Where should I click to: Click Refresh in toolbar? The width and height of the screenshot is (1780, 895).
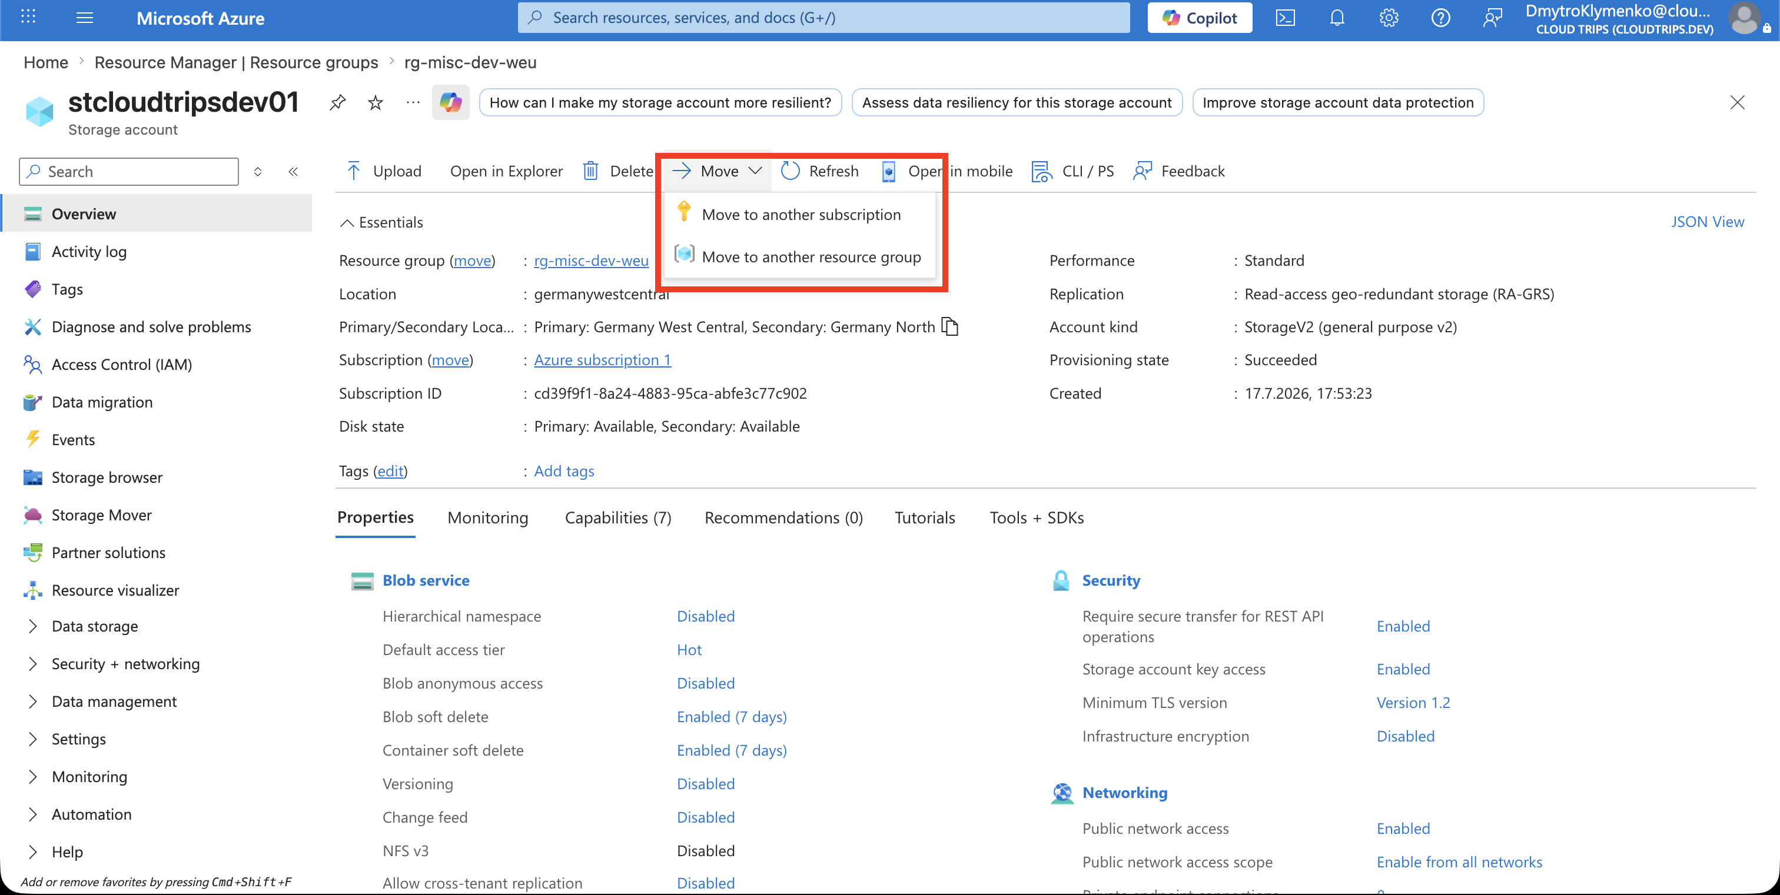(x=820, y=171)
